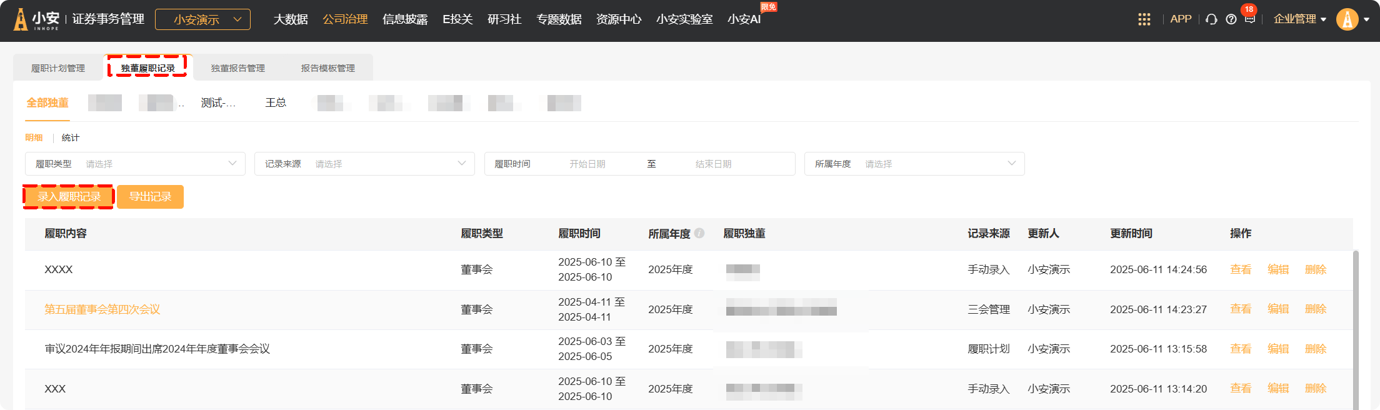Click 删除 for the 审议2024年年报 record

pyautogui.click(x=1316, y=349)
